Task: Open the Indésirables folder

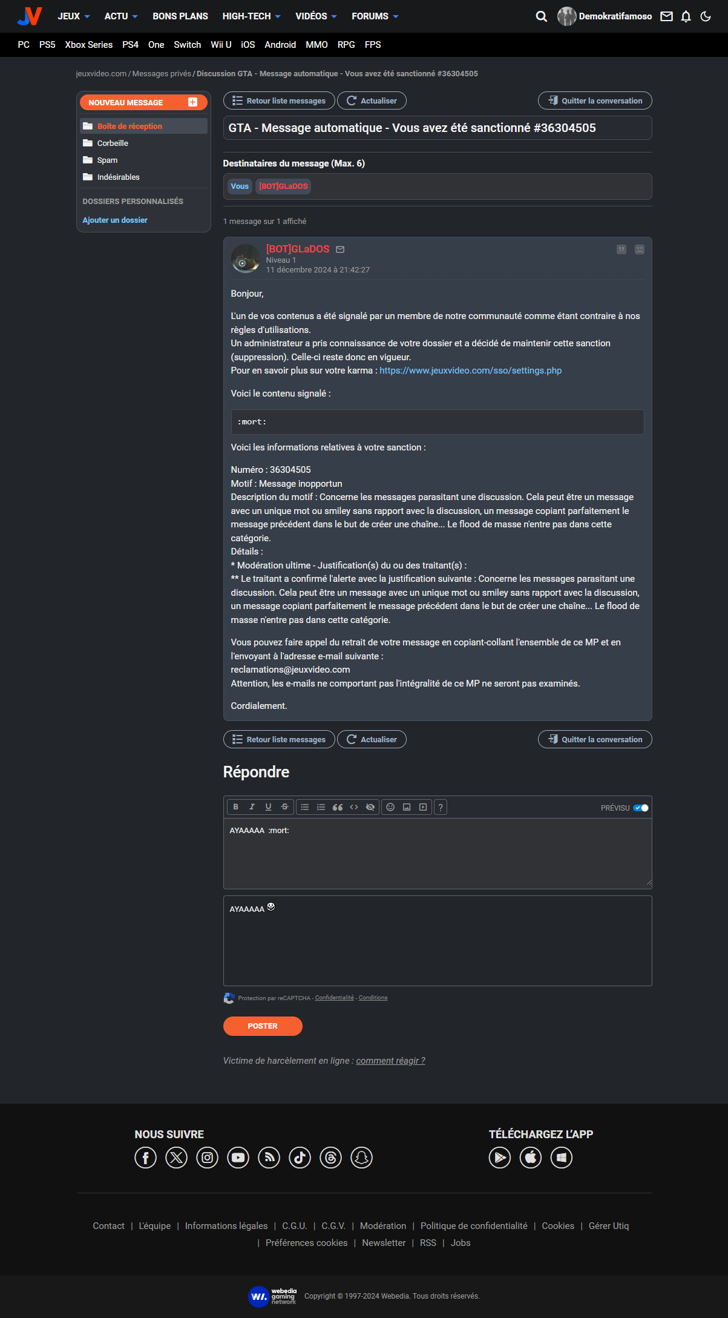Action: [144, 177]
